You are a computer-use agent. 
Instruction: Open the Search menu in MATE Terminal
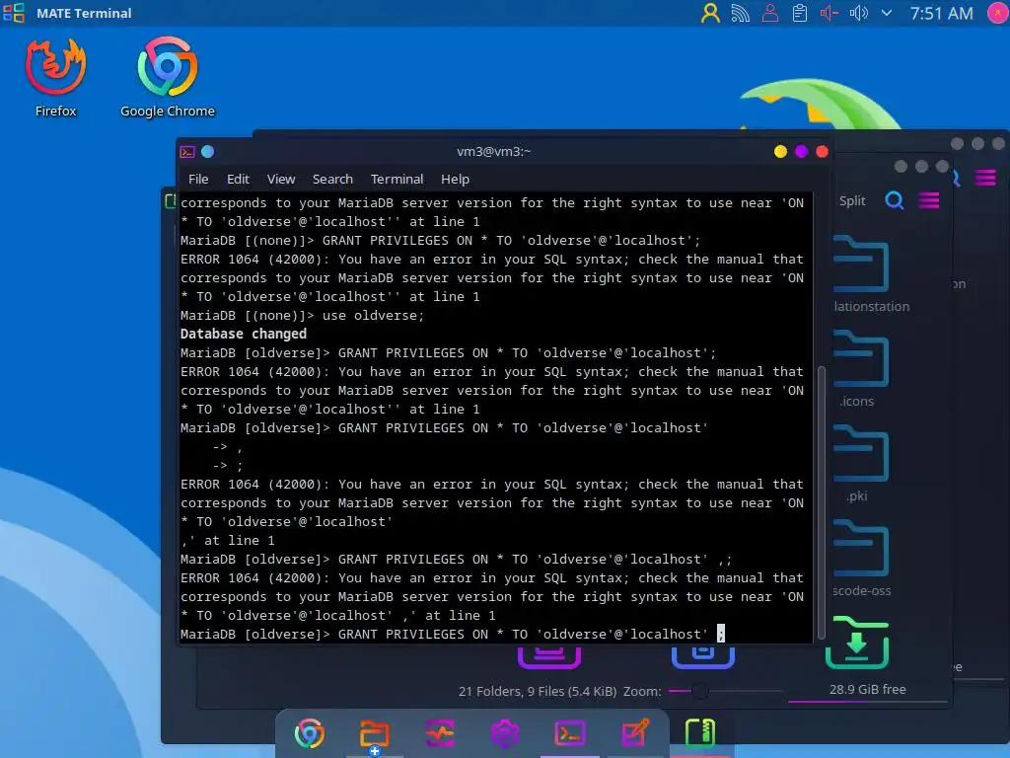coord(332,180)
